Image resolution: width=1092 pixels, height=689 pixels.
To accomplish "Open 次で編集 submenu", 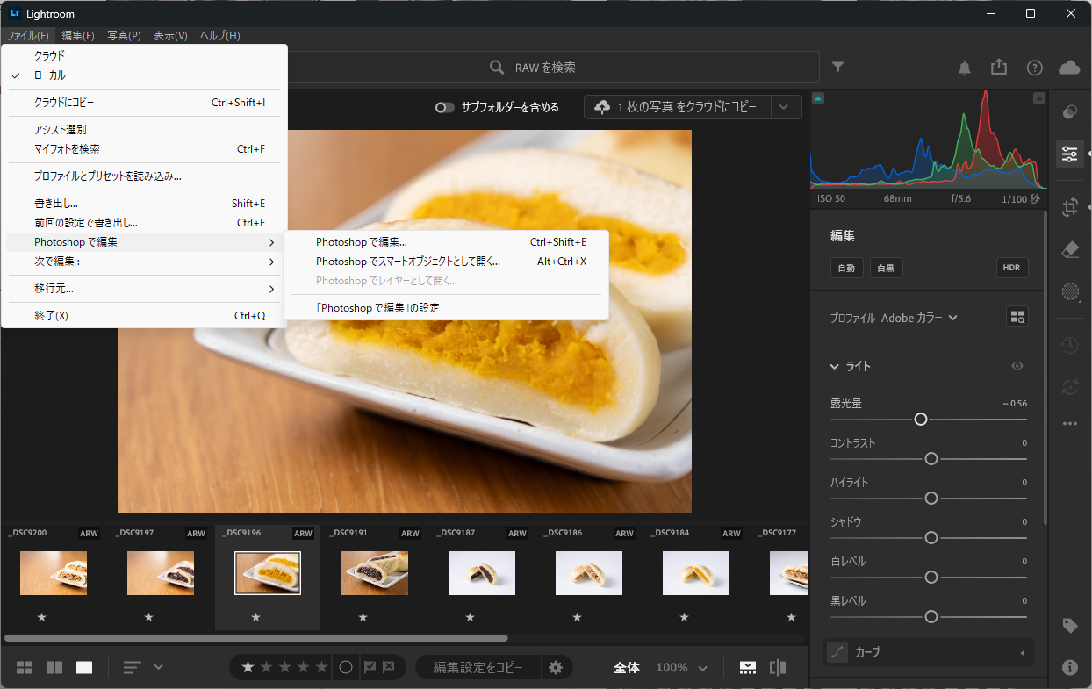I will tap(145, 262).
